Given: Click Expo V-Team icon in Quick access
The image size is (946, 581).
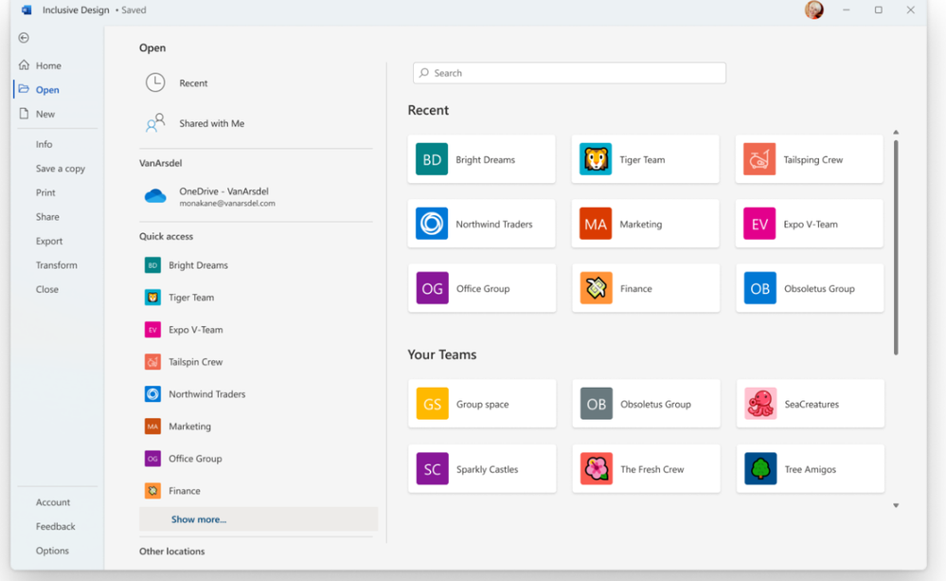Looking at the screenshot, I should coord(152,330).
